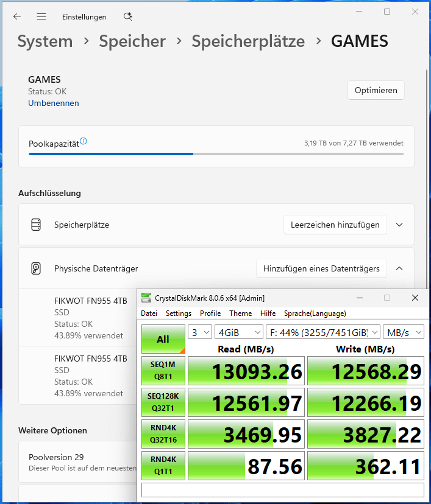Close the Einstellungen window
Screen dimensions: 431x504
(x=415, y=12)
